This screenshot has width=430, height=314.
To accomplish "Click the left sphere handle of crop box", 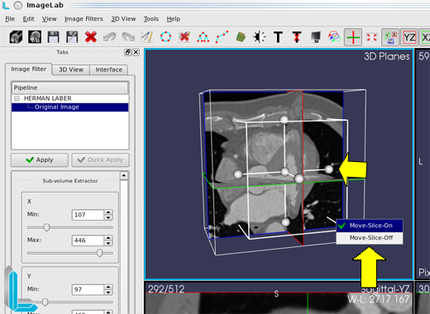I will coord(238,174).
